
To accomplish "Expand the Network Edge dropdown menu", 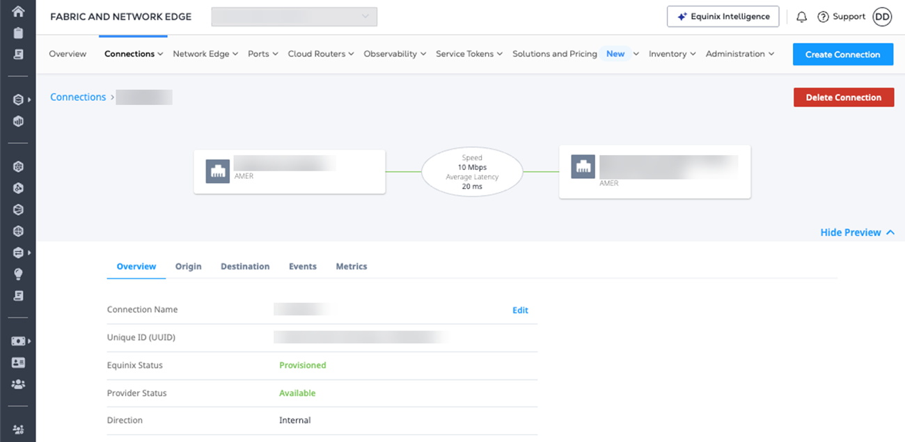I will [205, 54].
